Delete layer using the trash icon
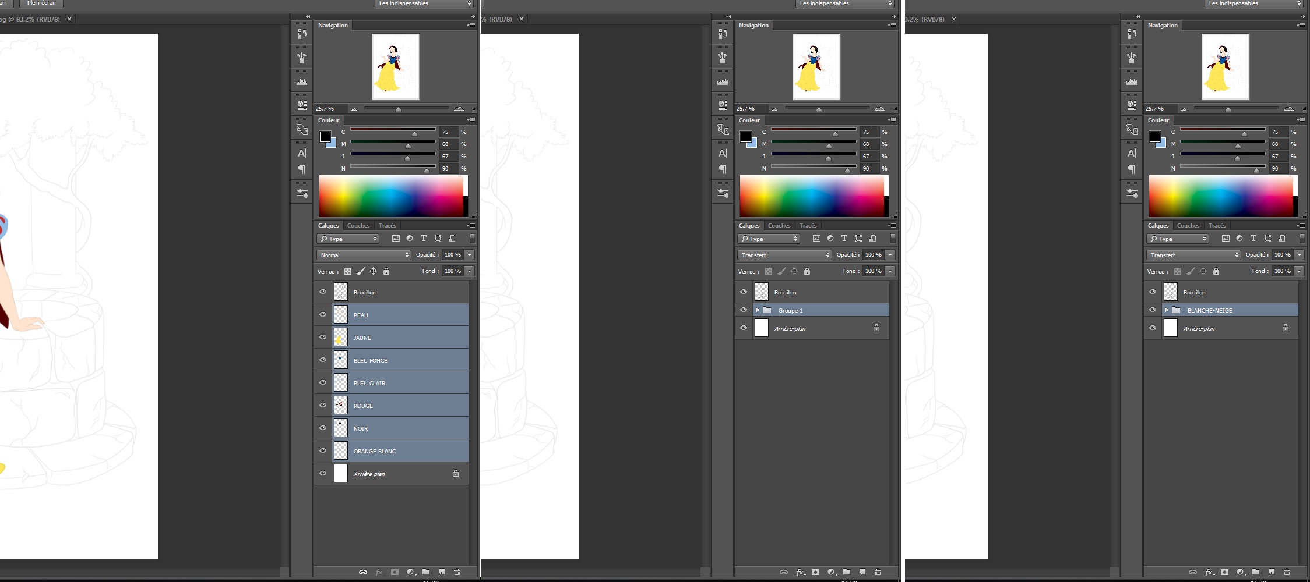Image resolution: width=1310 pixels, height=582 pixels. point(458,572)
